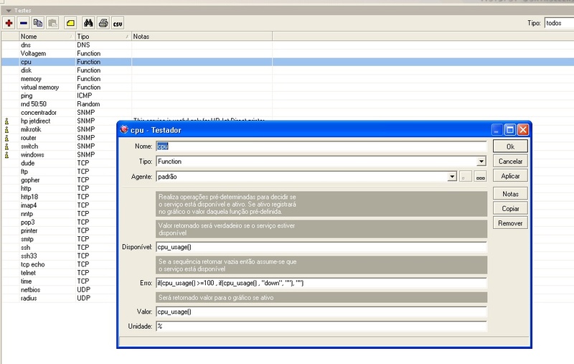This screenshot has height=364, width=574.
Task: Click the paste icon in Testes toolbar
Action: 52,23
